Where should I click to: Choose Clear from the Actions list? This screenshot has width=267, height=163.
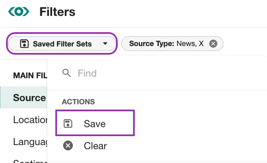click(x=95, y=145)
